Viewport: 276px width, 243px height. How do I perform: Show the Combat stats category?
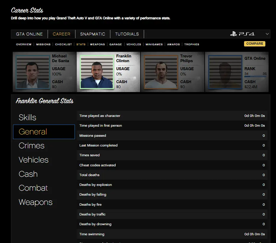coord(33,188)
